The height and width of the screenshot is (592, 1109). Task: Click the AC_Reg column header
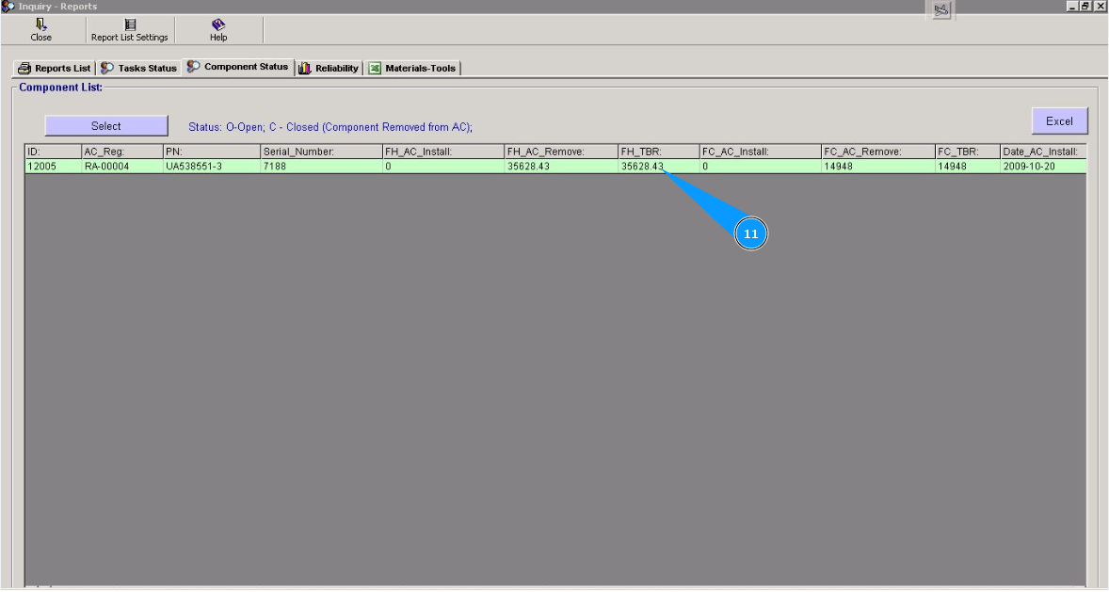tap(122, 152)
